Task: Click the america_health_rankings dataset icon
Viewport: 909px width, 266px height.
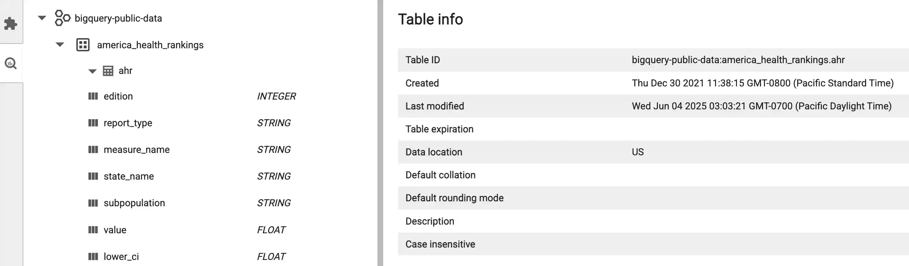Action: pyautogui.click(x=83, y=45)
